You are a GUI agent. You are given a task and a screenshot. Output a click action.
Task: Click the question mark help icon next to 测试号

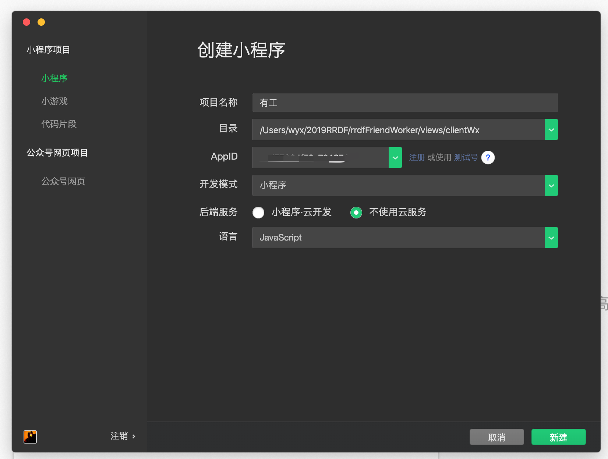pyautogui.click(x=488, y=157)
